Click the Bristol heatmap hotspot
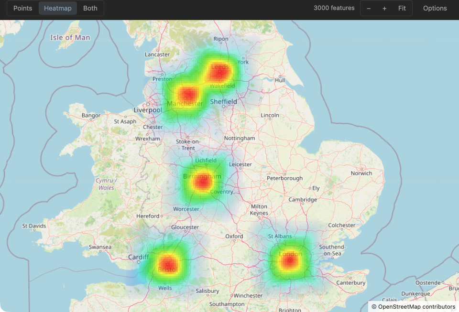The image size is (459, 312). pyautogui.click(x=168, y=264)
